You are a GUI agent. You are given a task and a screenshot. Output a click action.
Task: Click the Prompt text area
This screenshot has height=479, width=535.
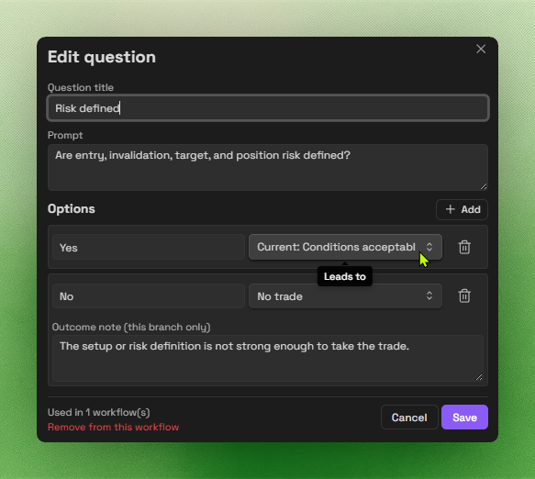point(268,167)
